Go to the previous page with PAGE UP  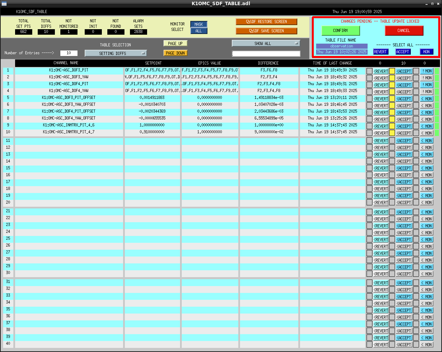click(x=176, y=43)
